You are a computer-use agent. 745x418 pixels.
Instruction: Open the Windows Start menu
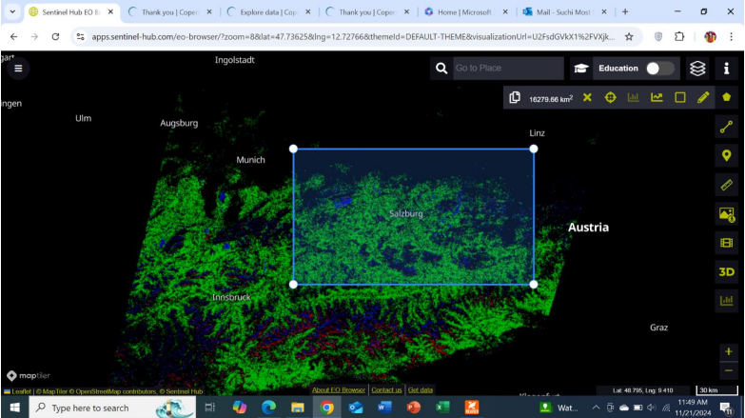pyautogui.click(x=14, y=408)
